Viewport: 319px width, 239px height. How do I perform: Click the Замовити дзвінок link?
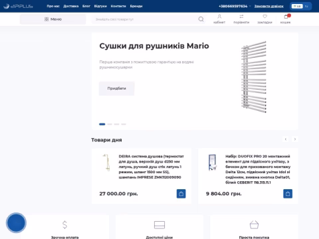[269, 6]
